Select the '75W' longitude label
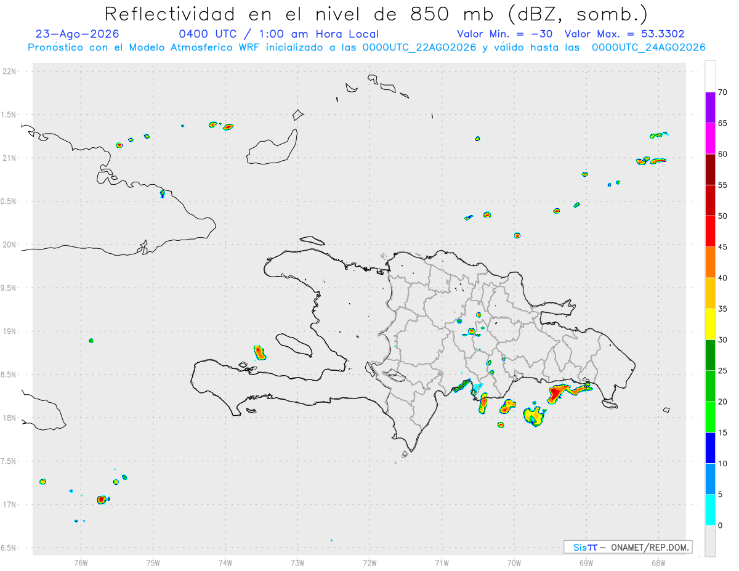The height and width of the screenshot is (571, 739). [153, 562]
